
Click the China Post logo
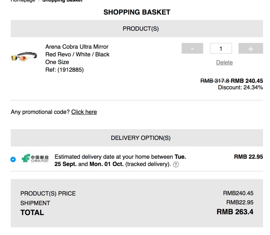coord(35,159)
